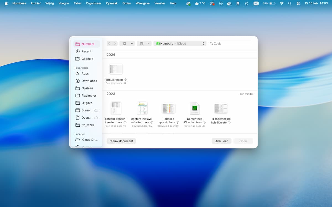Click the Nieuw document button
This screenshot has height=207, width=332.
(121, 141)
